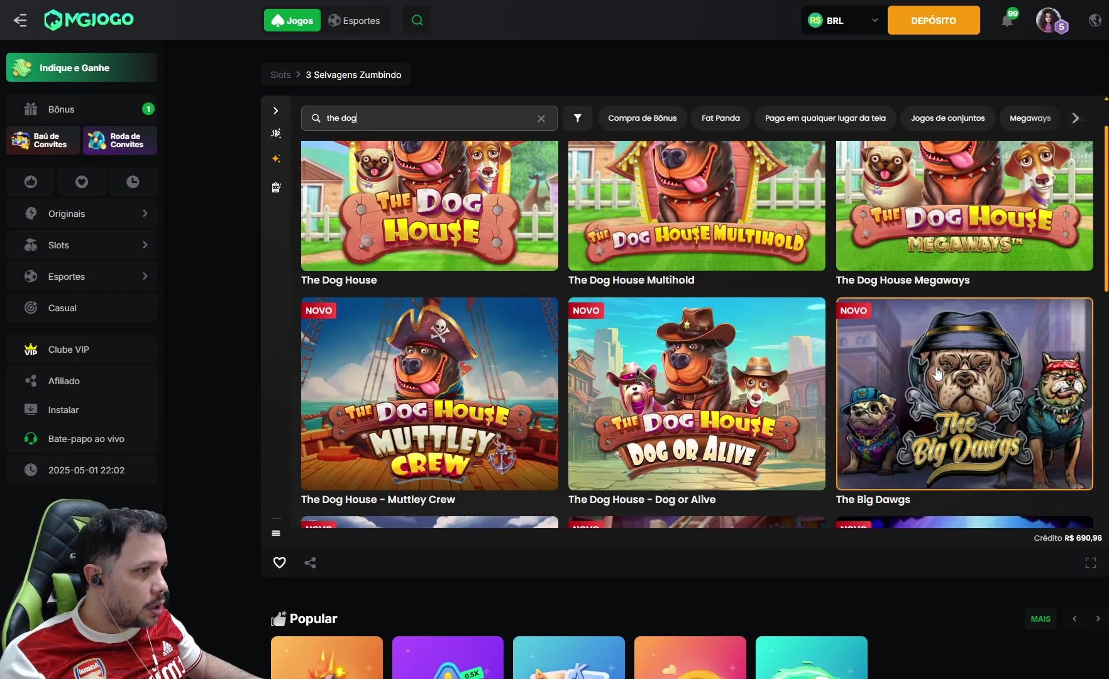
Task: Focus the game search field
Action: click(429, 118)
